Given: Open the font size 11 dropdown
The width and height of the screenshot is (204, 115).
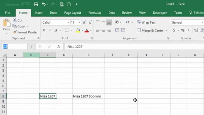Looking at the screenshot, I should (x=79, y=22).
